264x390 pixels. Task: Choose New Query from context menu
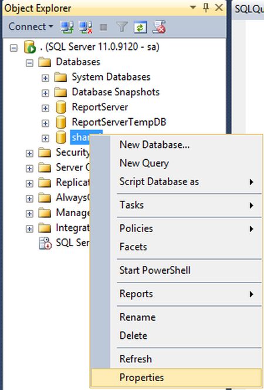[x=177, y=163]
